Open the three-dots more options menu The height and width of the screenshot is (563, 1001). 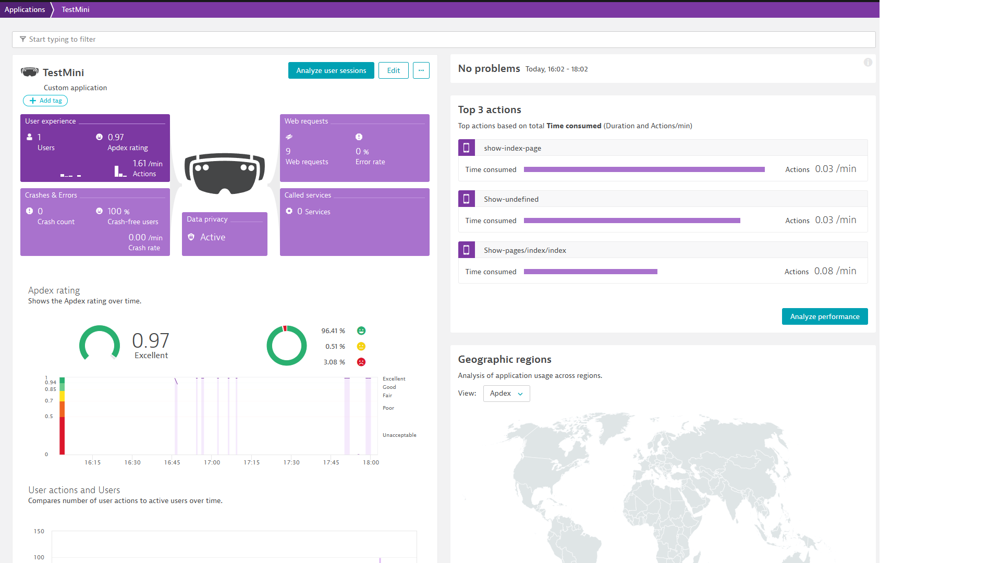421,70
